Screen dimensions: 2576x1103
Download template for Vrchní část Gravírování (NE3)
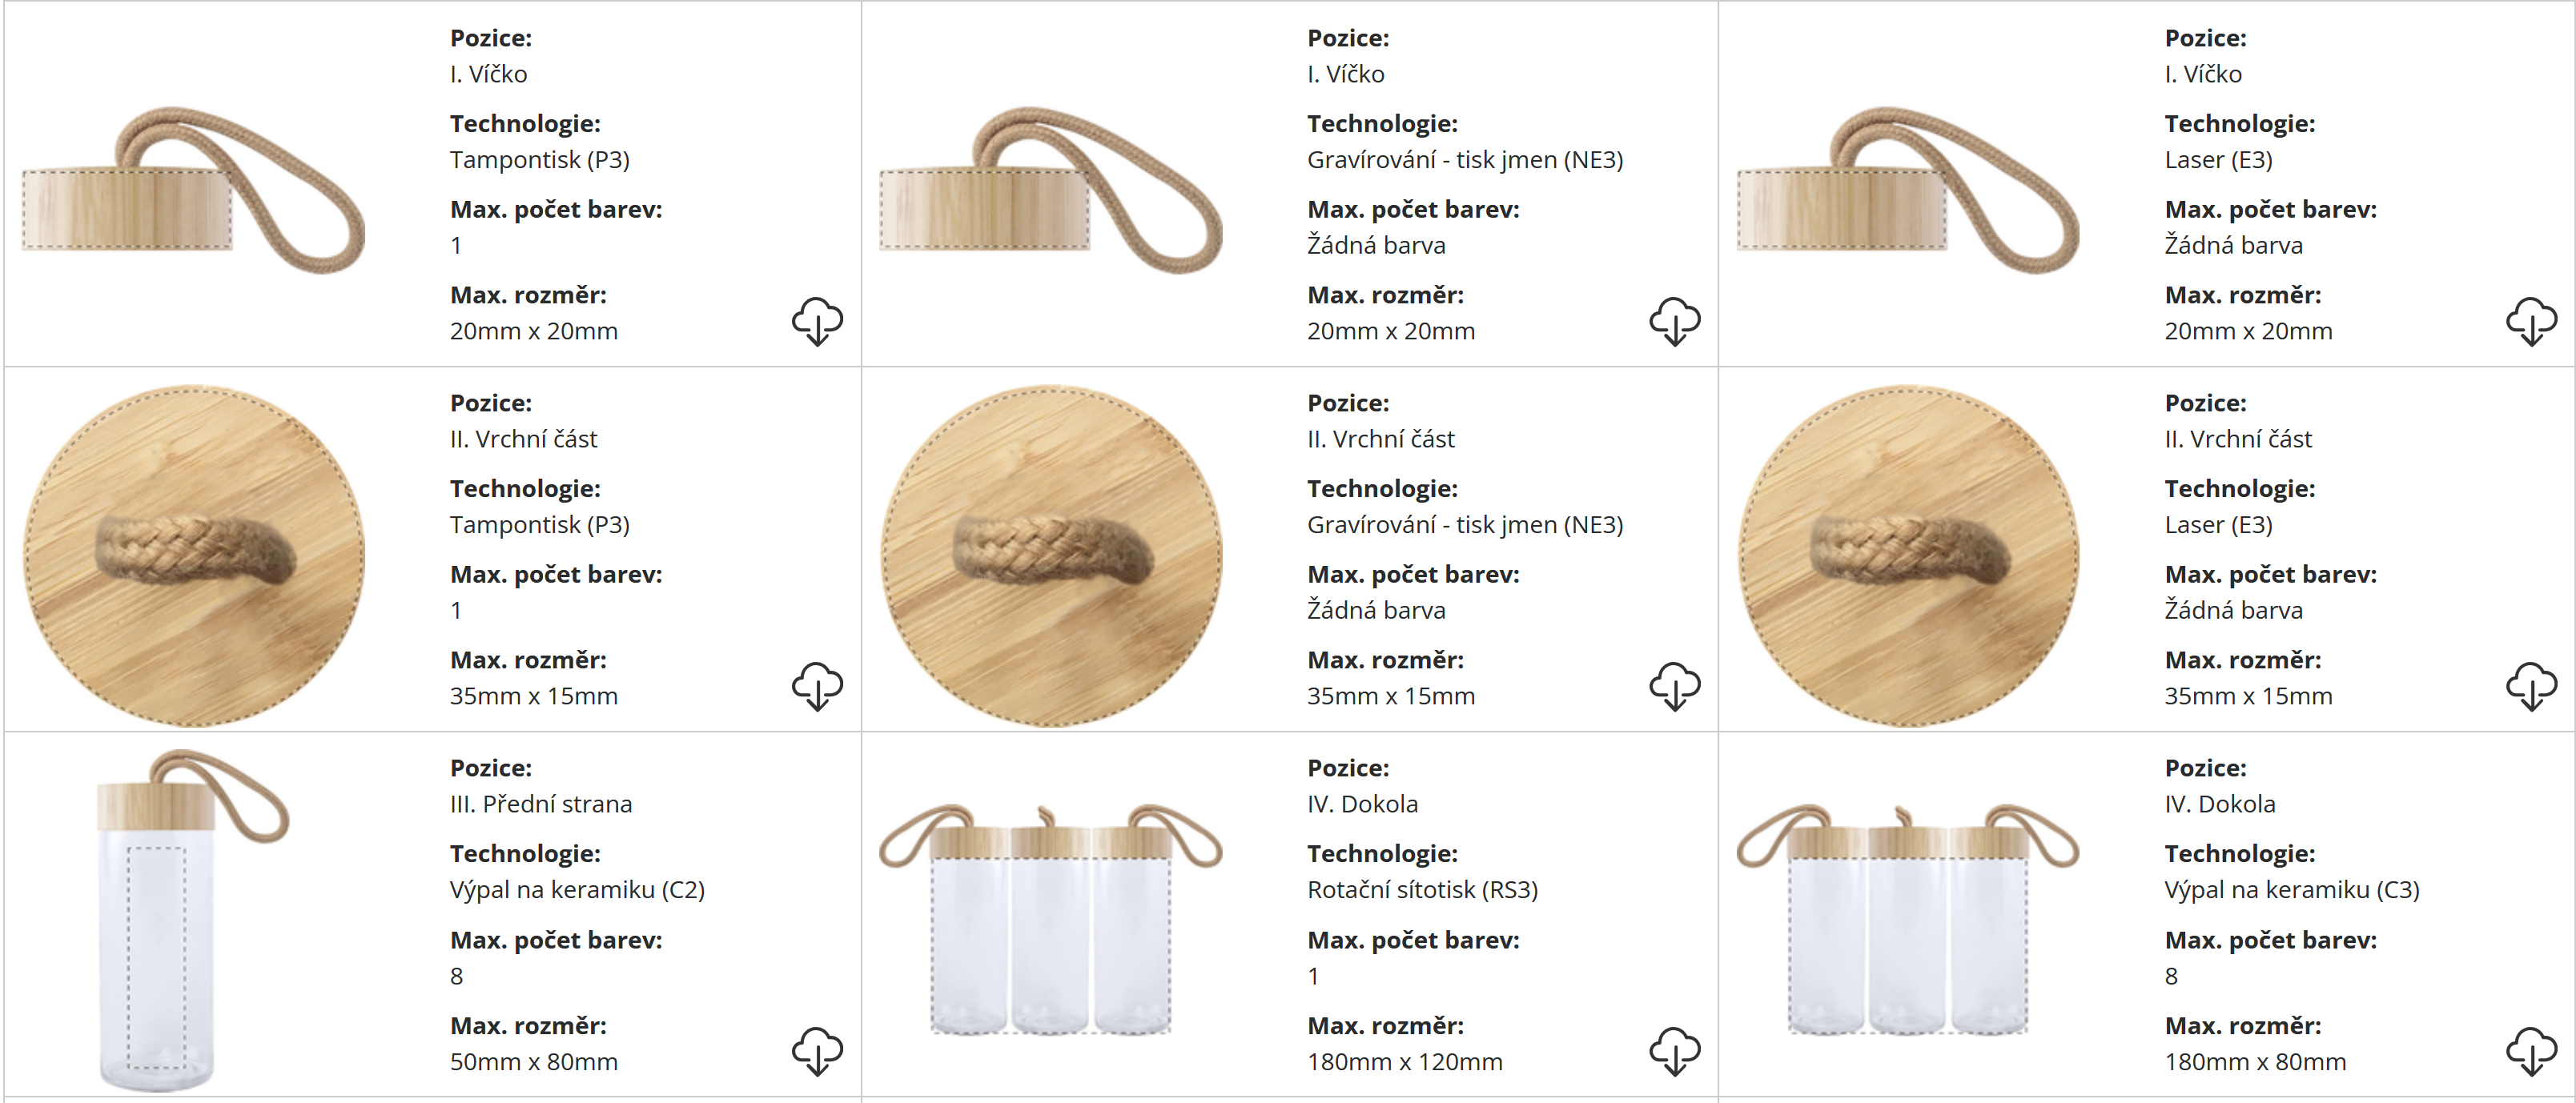[1674, 686]
